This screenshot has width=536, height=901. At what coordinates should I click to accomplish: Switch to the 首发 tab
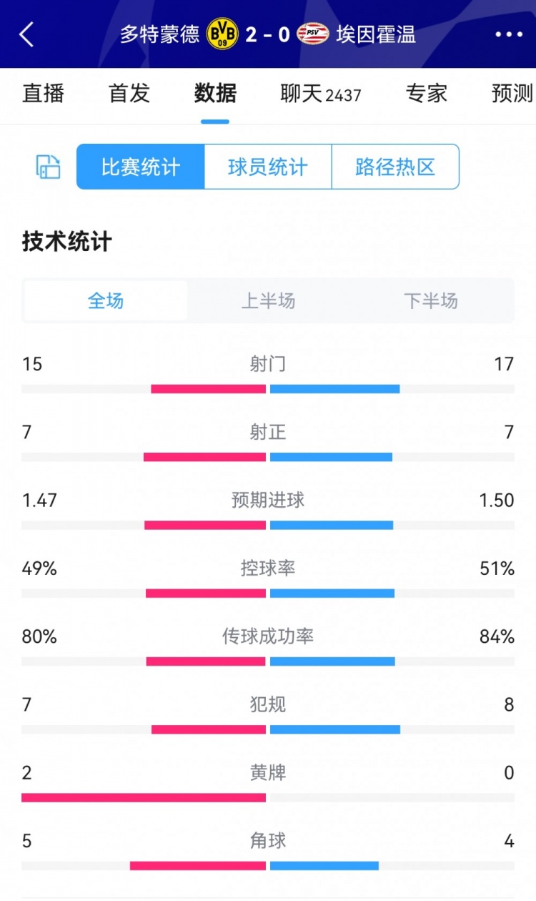(x=129, y=94)
